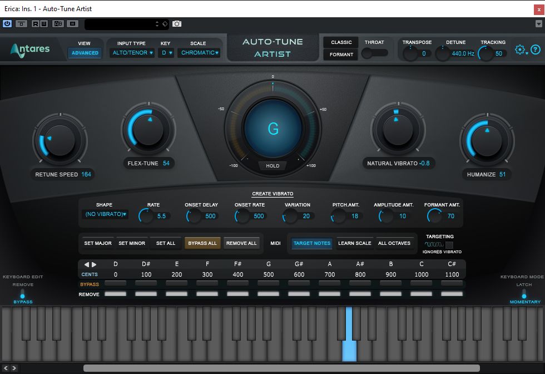Toggle Classic mode
This screenshot has width=545, height=374.
(341, 42)
